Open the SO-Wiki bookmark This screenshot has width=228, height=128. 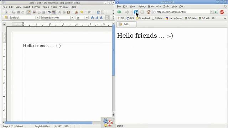point(191,18)
